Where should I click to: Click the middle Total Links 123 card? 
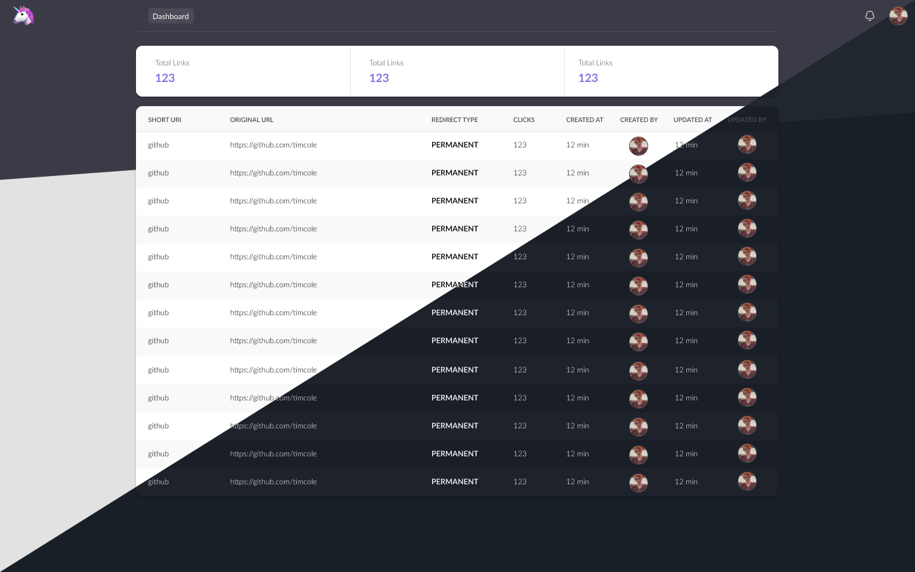(457, 71)
